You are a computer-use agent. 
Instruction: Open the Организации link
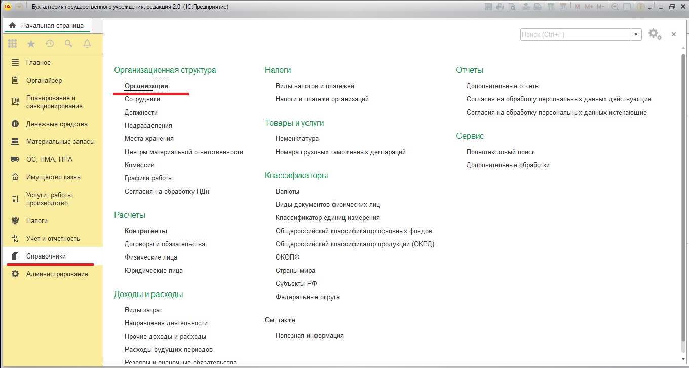click(x=146, y=86)
